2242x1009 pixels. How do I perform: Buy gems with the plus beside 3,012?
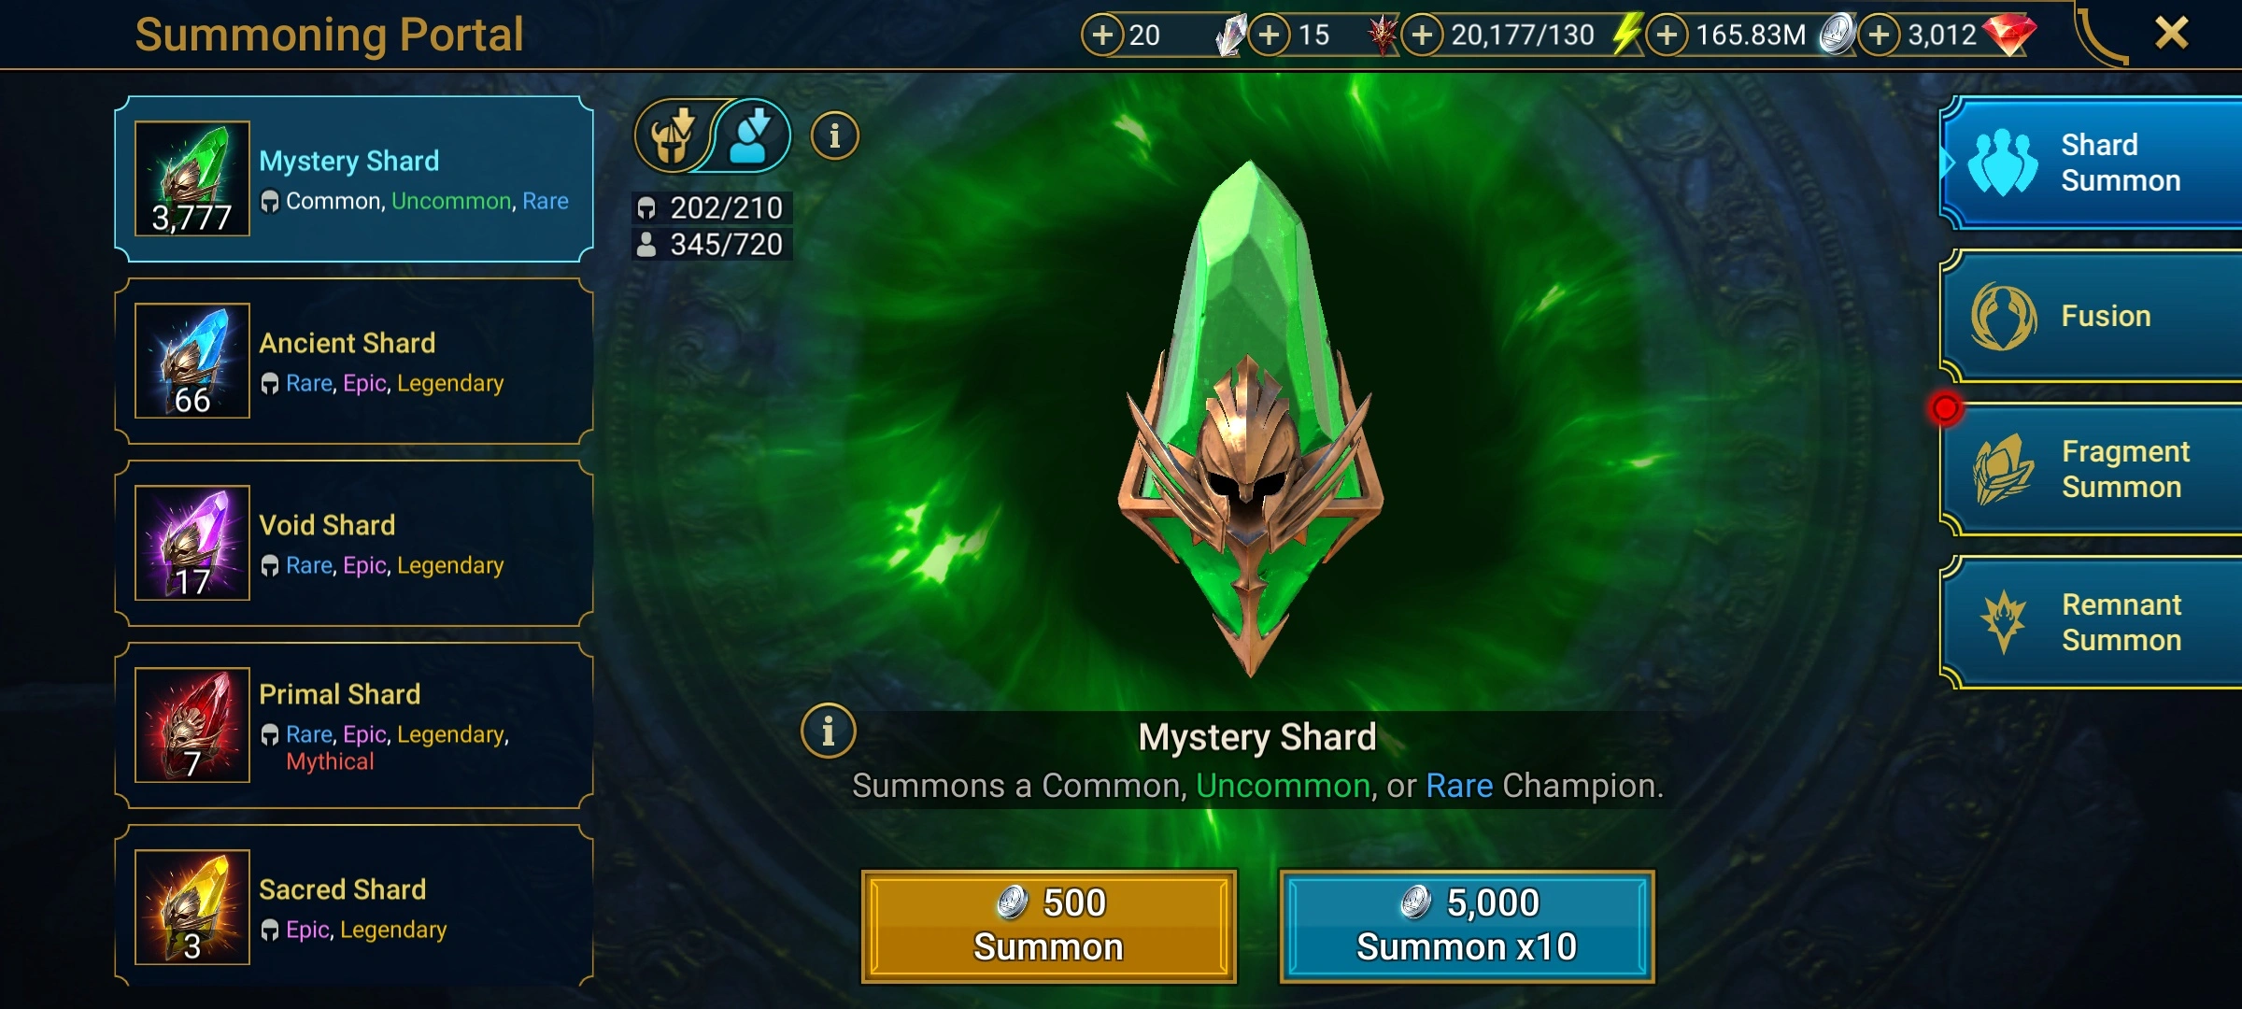(x=1880, y=36)
